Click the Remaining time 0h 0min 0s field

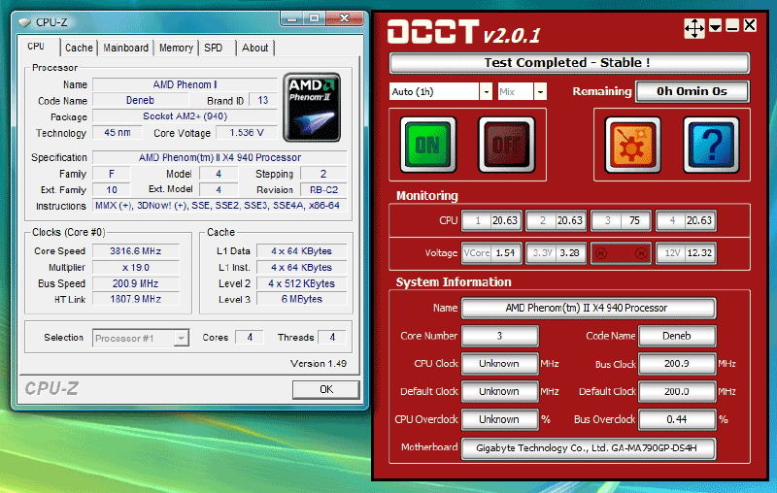click(x=692, y=91)
